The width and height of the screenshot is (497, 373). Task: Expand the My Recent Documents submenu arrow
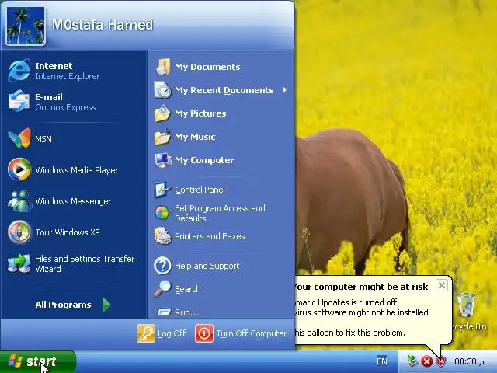pos(285,90)
